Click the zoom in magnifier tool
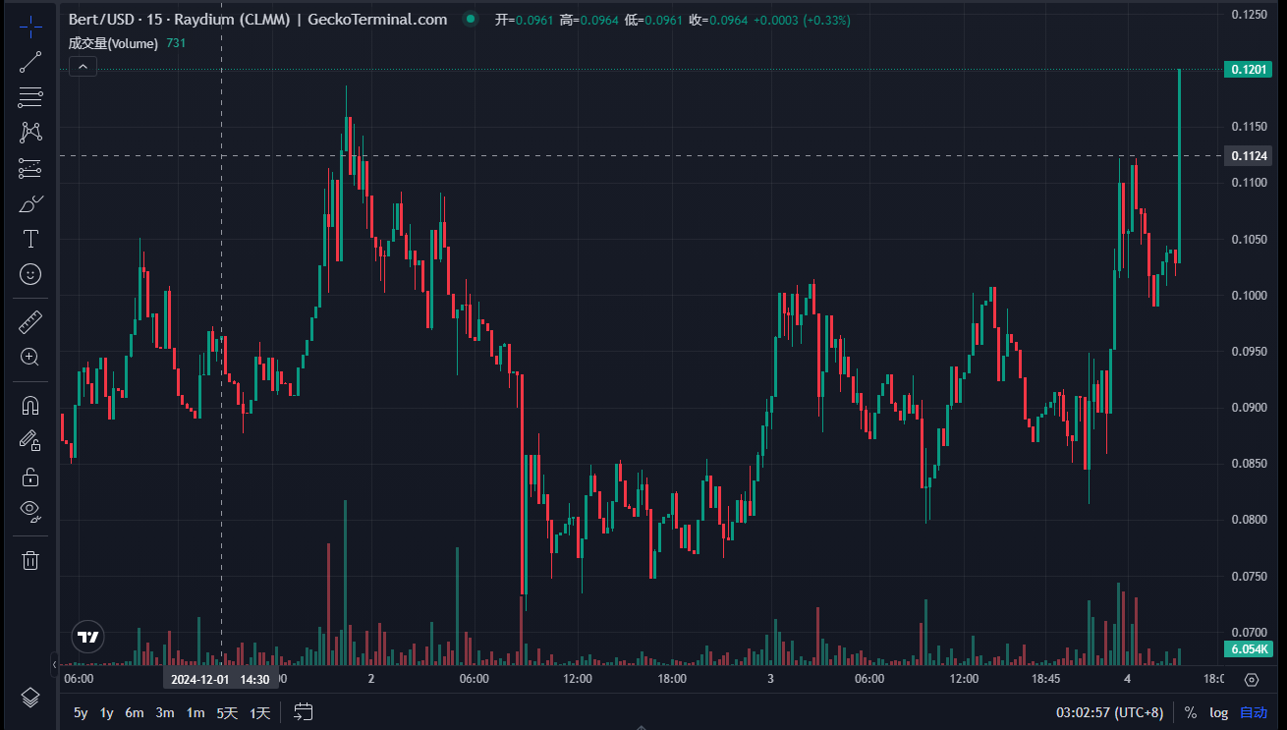The width and height of the screenshot is (1287, 730). click(x=30, y=357)
